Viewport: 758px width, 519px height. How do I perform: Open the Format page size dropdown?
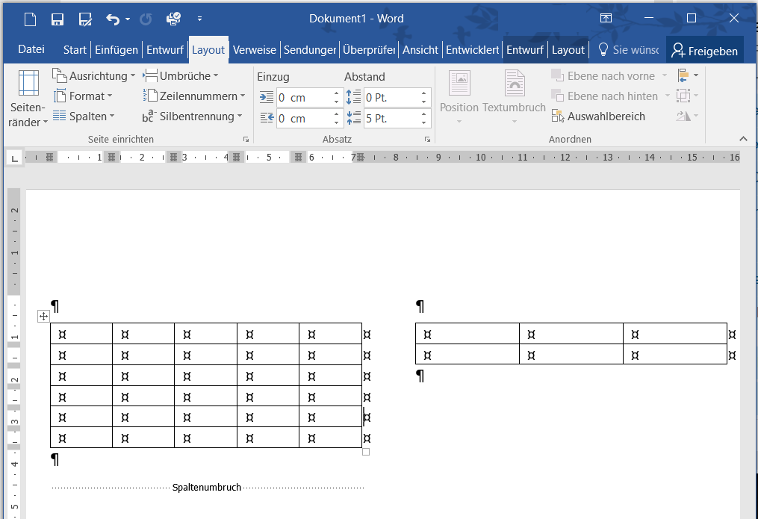[x=83, y=96]
